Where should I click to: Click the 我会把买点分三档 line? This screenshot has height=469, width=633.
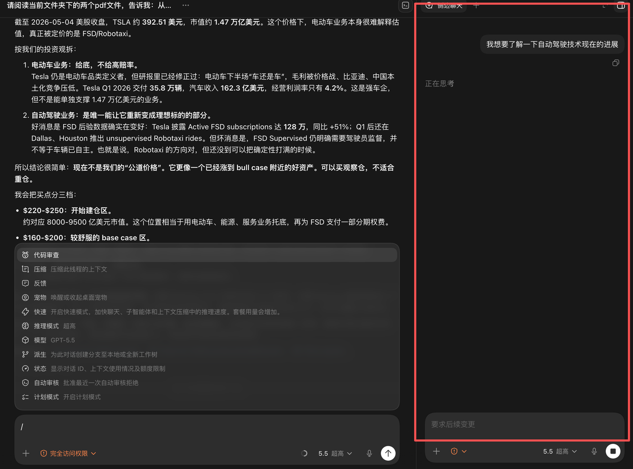pos(45,194)
